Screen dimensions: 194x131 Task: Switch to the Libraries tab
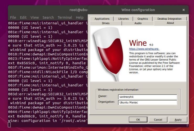[x=123, y=19]
